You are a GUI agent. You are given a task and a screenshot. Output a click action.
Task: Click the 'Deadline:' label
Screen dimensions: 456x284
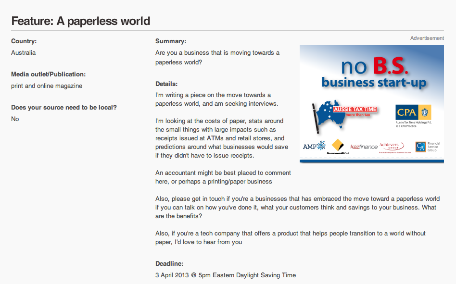tap(169, 264)
